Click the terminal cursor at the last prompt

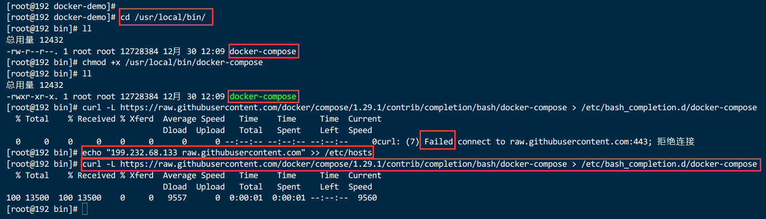click(85, 209)
